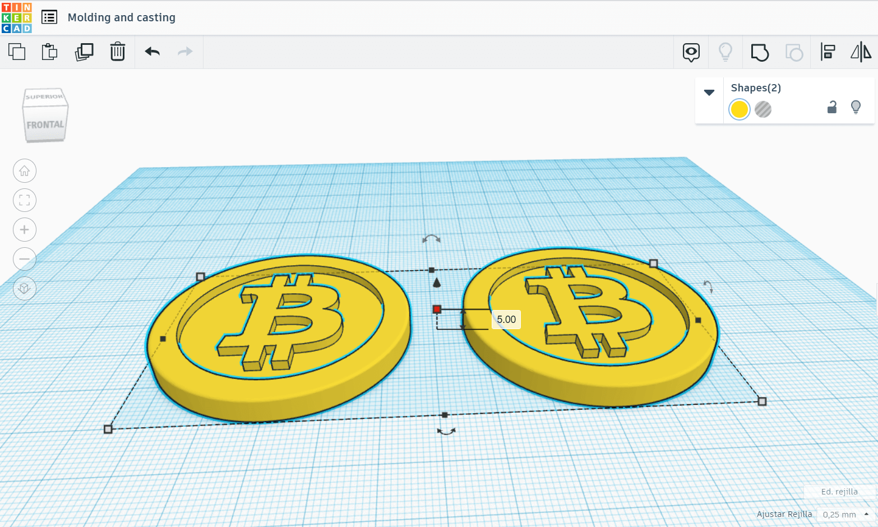Click the rotation arrow above the selection
The image size is (878, 527).
[x=431, y=239]
